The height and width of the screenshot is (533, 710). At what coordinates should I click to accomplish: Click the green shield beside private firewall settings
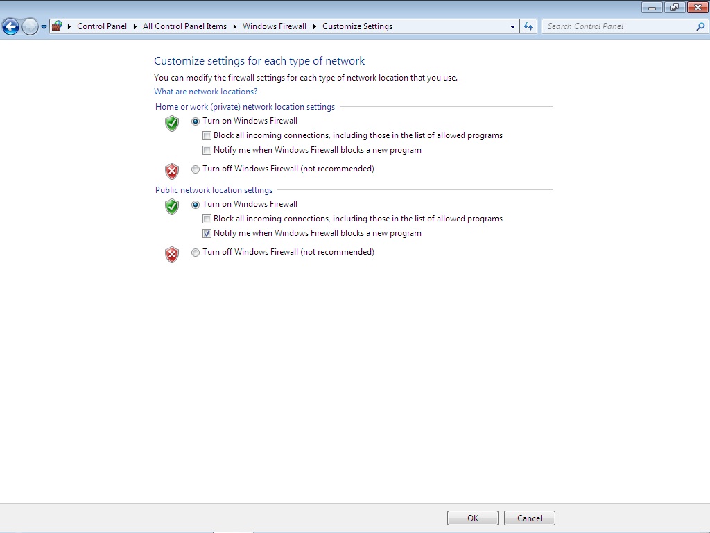click(171, 124)
